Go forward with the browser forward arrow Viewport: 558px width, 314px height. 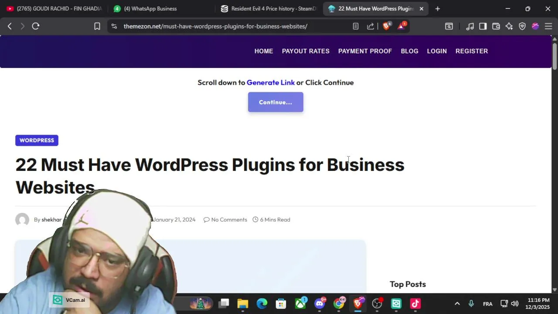[23, 26]
